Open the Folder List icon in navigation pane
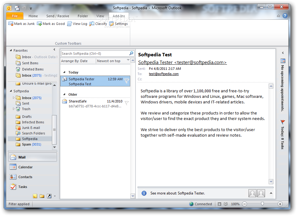Image resolution: width=297 pixels, height=216 pixels. click(x=42, y=196)
